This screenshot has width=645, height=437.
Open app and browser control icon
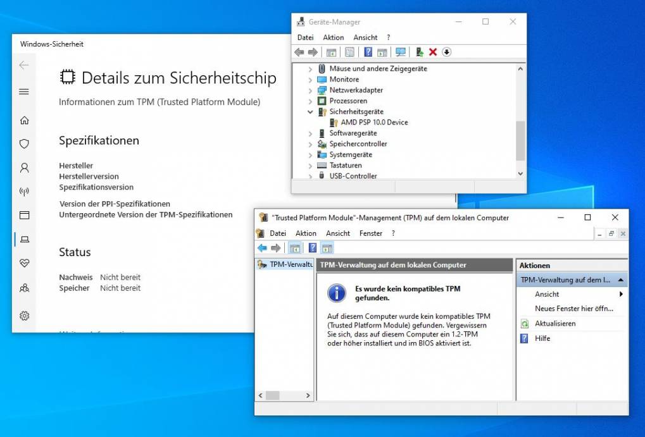[24, 215]
